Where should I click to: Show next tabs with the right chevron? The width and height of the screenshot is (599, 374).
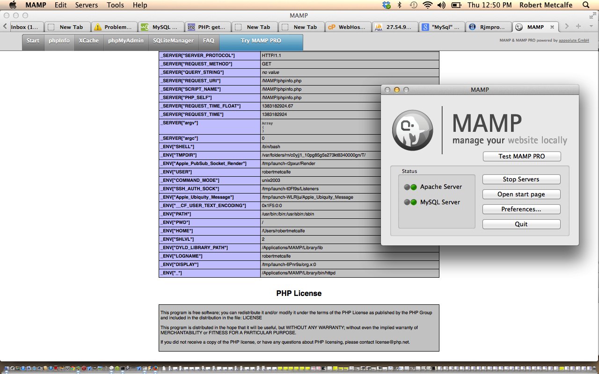(x=567, y=27)
